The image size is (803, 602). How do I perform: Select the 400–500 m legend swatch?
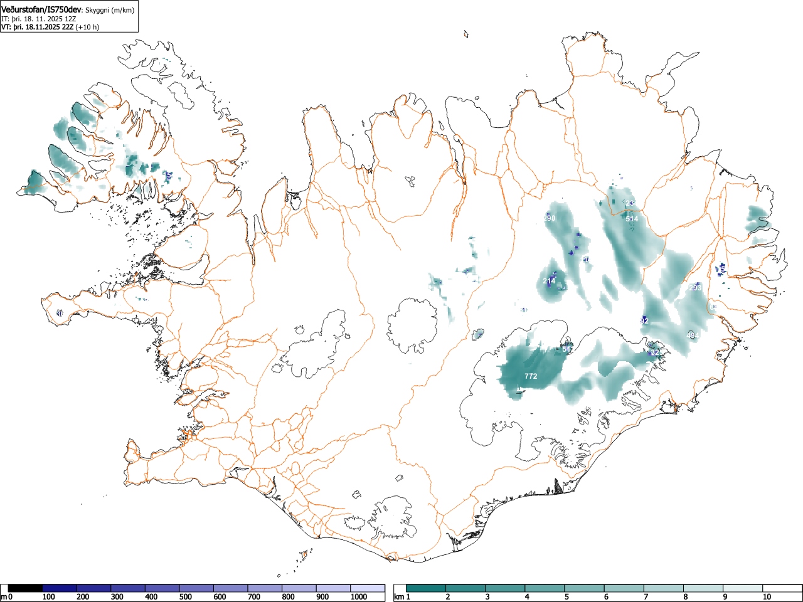coord(162,588)
